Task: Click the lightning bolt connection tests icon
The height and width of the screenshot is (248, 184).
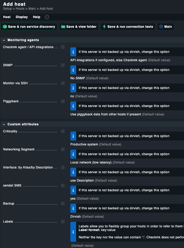Action: (x=104, y=27)
